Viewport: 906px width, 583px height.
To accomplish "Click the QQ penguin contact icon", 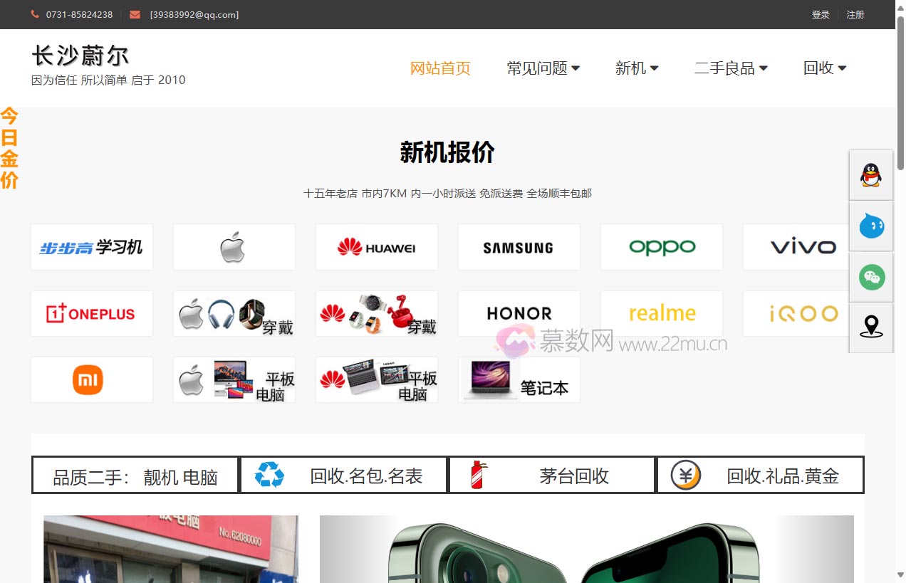I will pos(870,174).
